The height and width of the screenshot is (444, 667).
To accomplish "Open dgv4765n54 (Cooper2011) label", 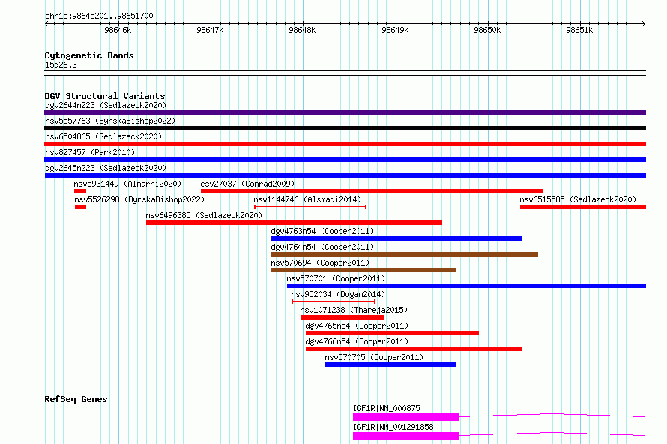I will (357, 325).
